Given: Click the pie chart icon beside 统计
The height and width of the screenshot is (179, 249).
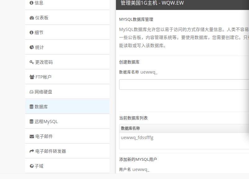Looking at the screenshot, I should pos(32,47).
